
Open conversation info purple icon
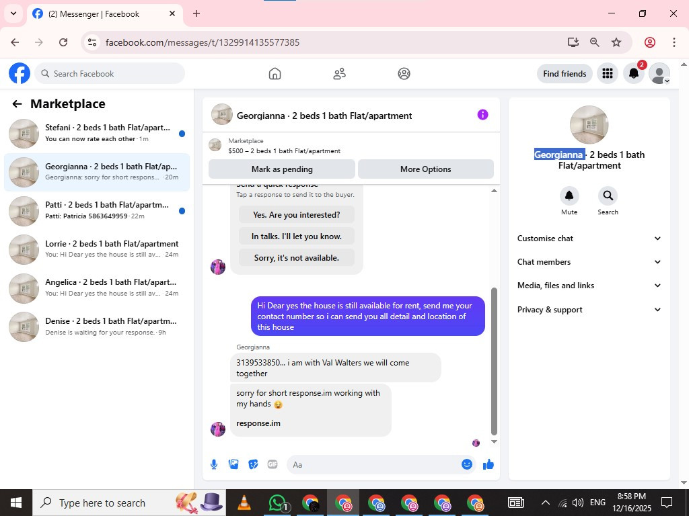[482, 115]
